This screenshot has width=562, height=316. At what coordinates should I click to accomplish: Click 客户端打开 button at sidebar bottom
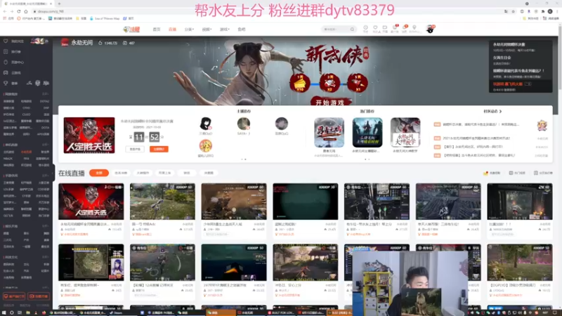(x=14, y=296)
